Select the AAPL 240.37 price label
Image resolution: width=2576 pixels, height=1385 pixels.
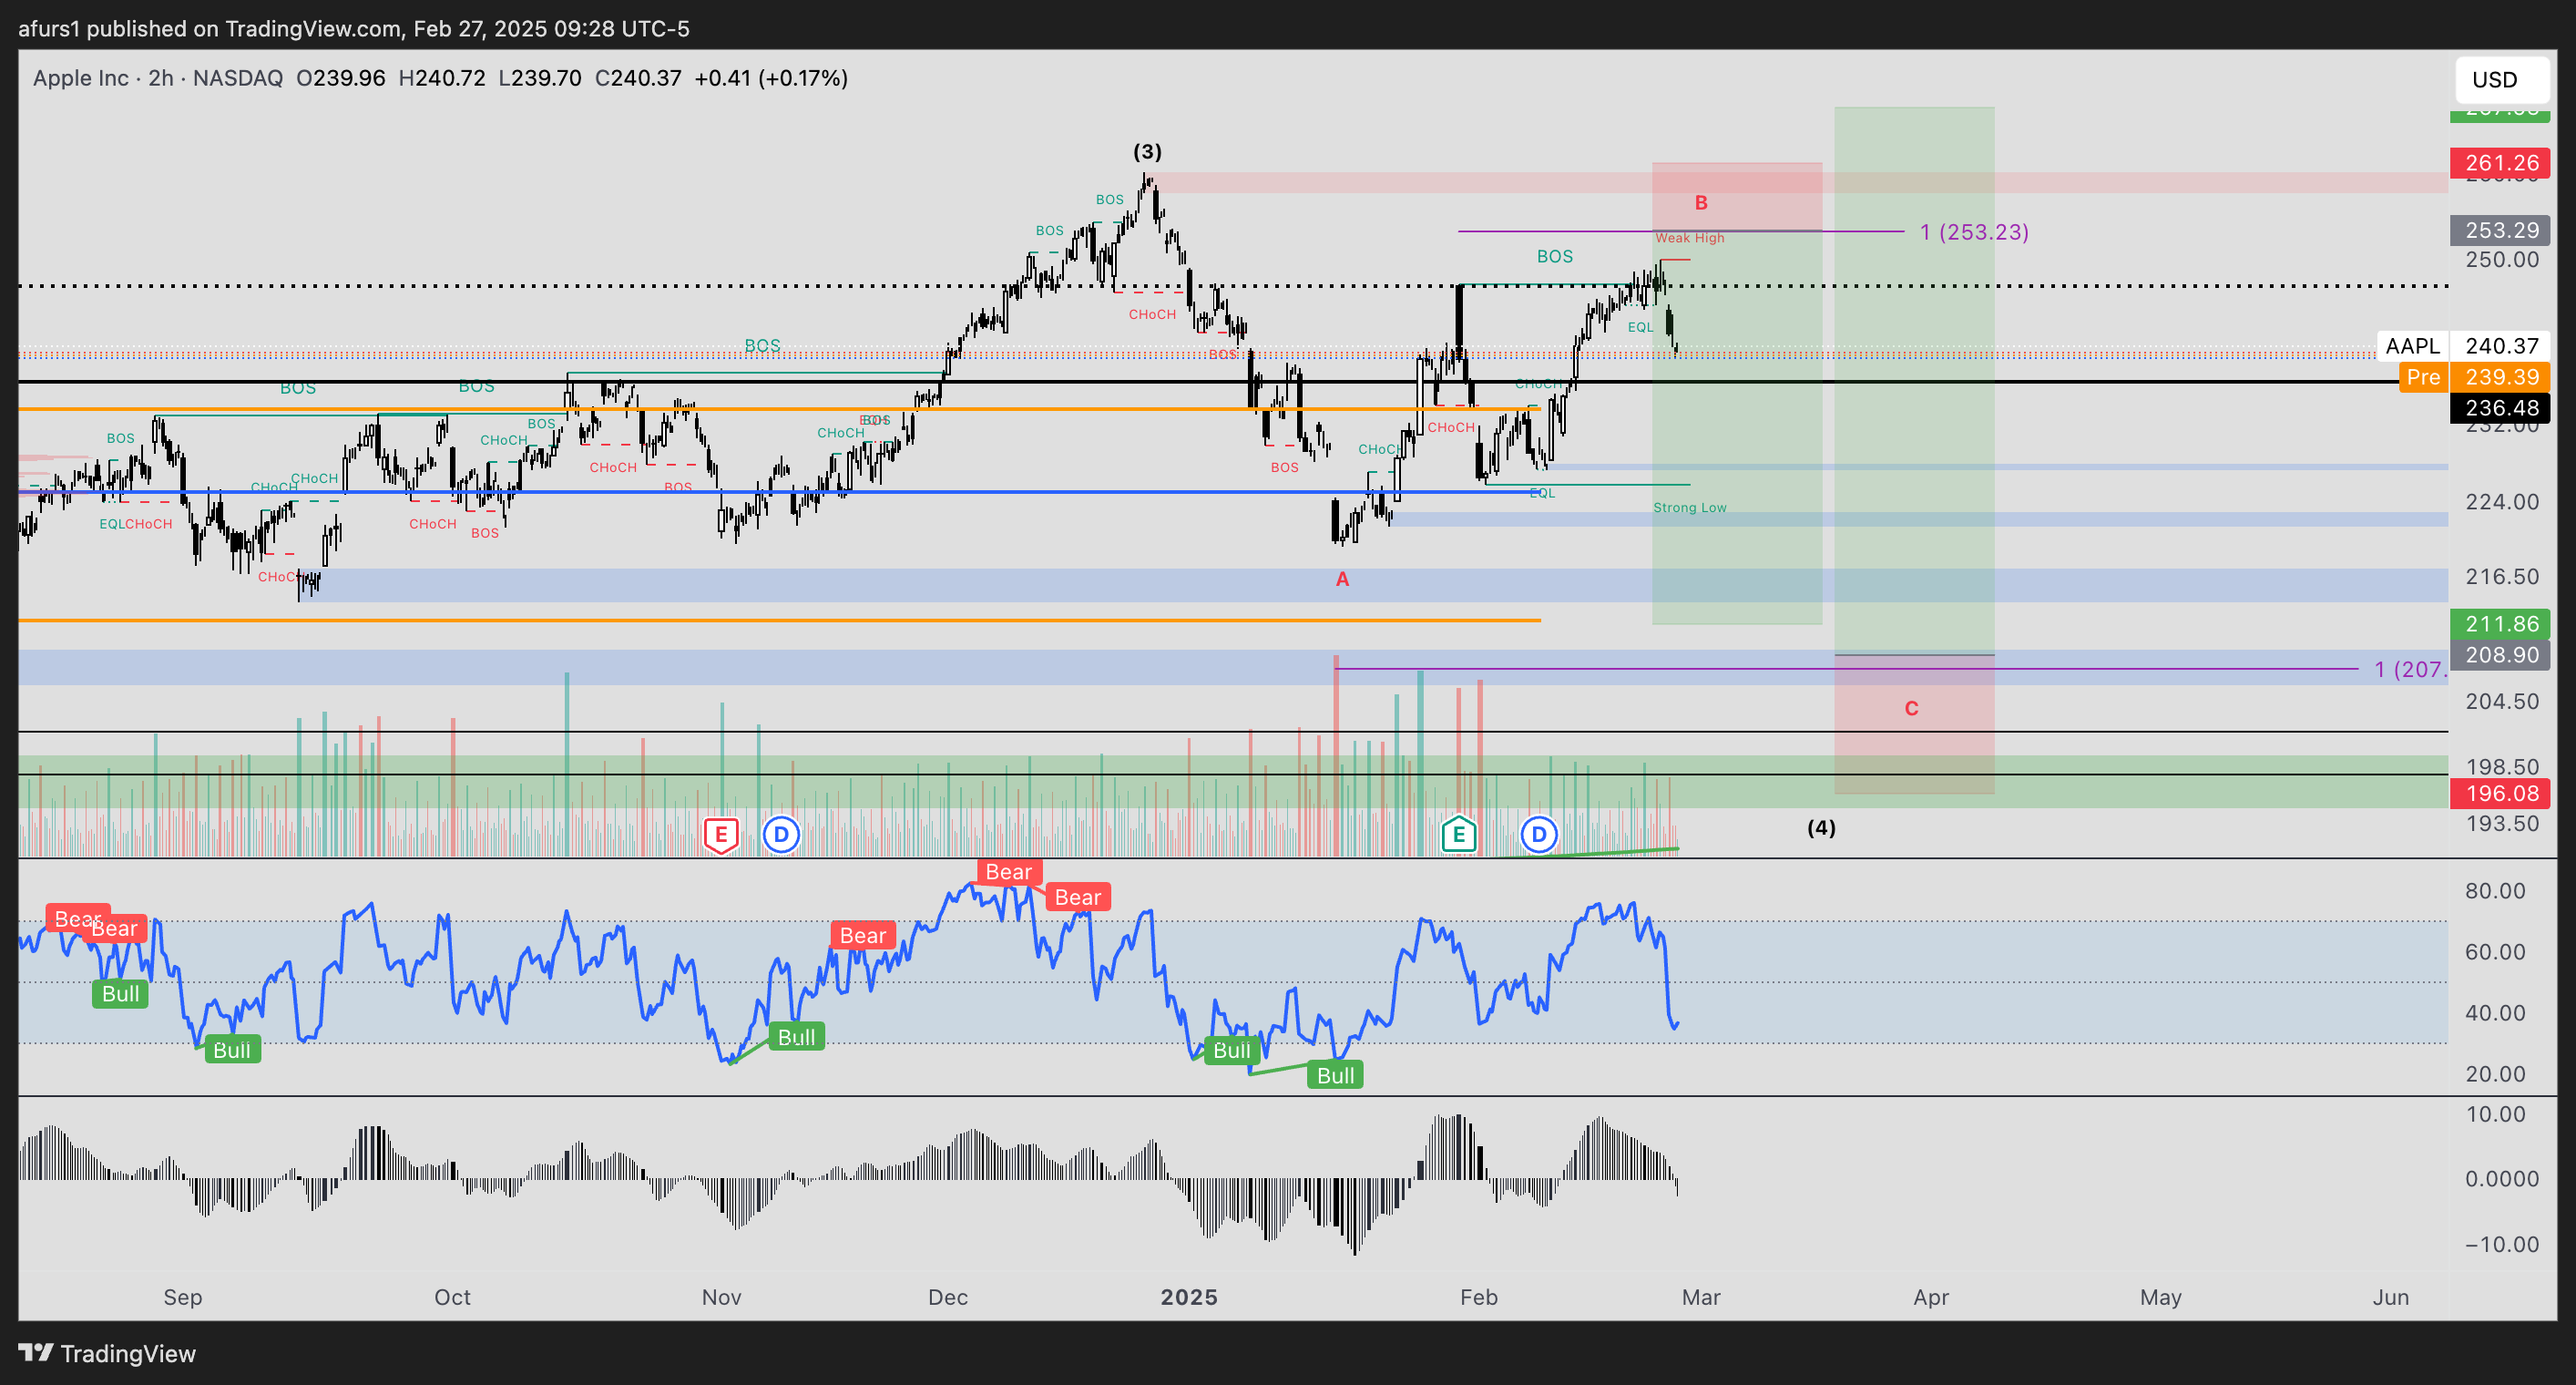pos(2464,346)
